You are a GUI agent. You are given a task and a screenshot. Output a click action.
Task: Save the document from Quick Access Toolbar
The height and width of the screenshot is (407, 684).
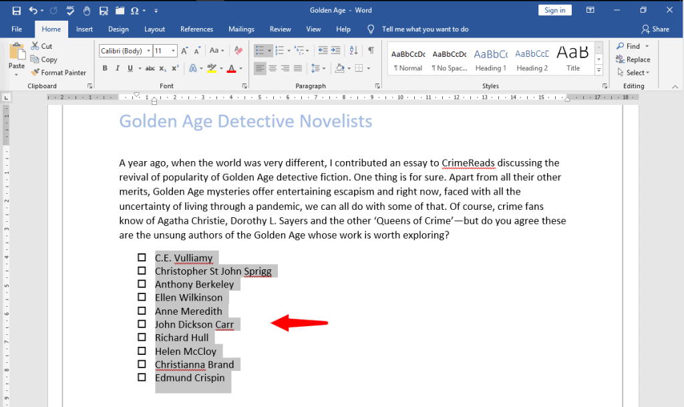click(x=17, y=11)
